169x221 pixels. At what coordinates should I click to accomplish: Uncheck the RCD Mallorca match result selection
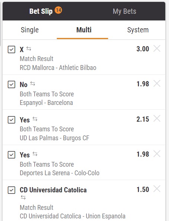pos(12,49)
